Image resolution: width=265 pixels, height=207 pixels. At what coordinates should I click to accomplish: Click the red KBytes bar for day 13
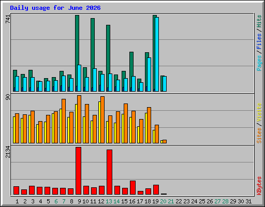(x=110, y=172)
